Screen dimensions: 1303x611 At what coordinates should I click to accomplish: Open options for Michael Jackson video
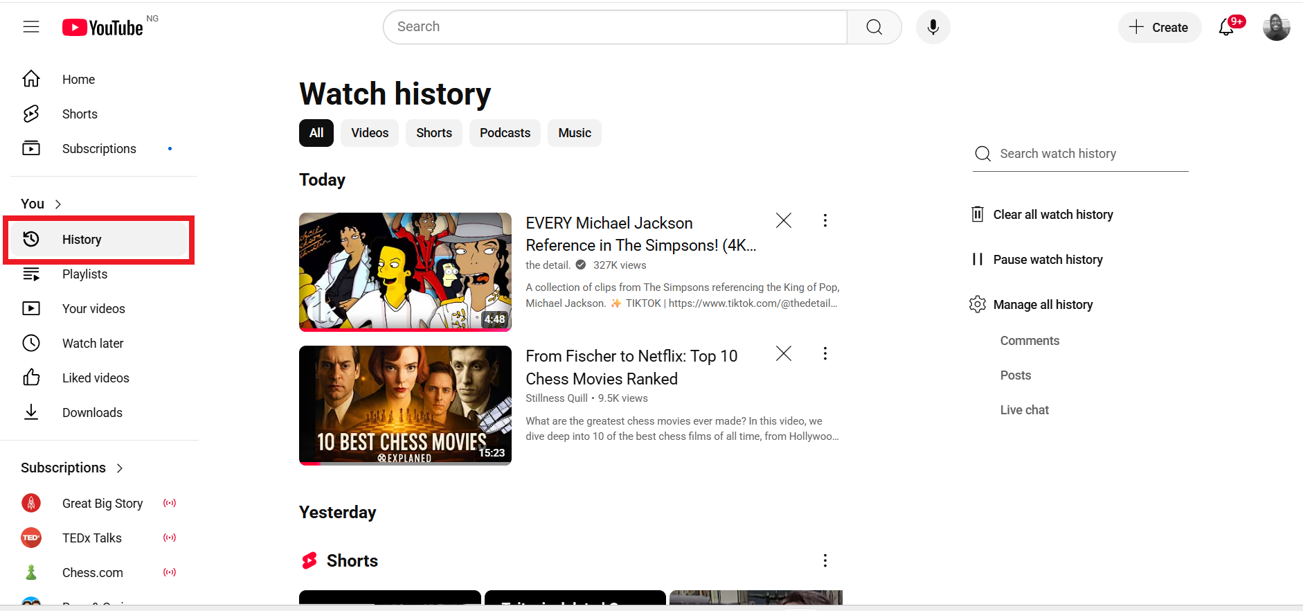click(825, 220)
